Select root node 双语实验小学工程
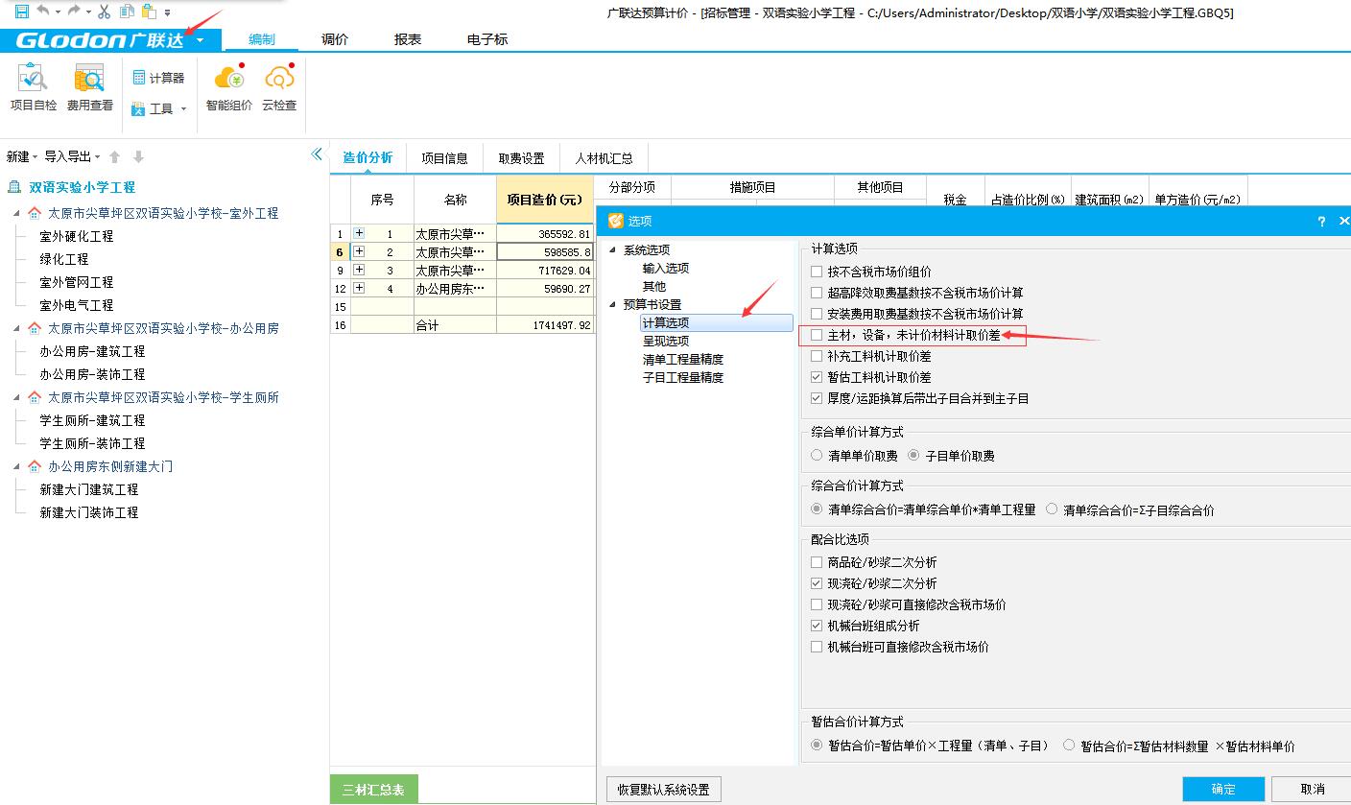Viewport: 1351px width, 805px height. 82,187
